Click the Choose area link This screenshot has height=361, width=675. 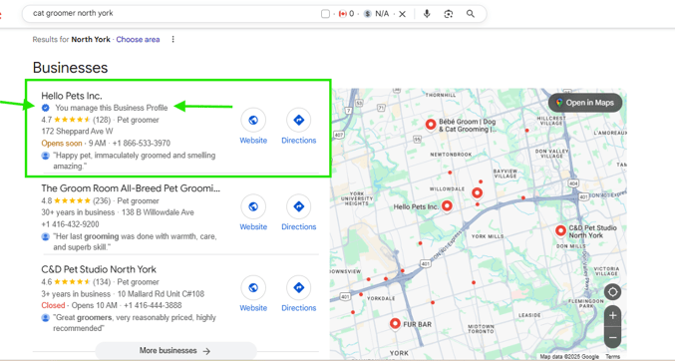click(138, 39)
